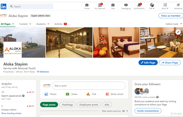Open the Me profile menu
The width and height of the screenshot is (183, 117).
click(152, 7)
